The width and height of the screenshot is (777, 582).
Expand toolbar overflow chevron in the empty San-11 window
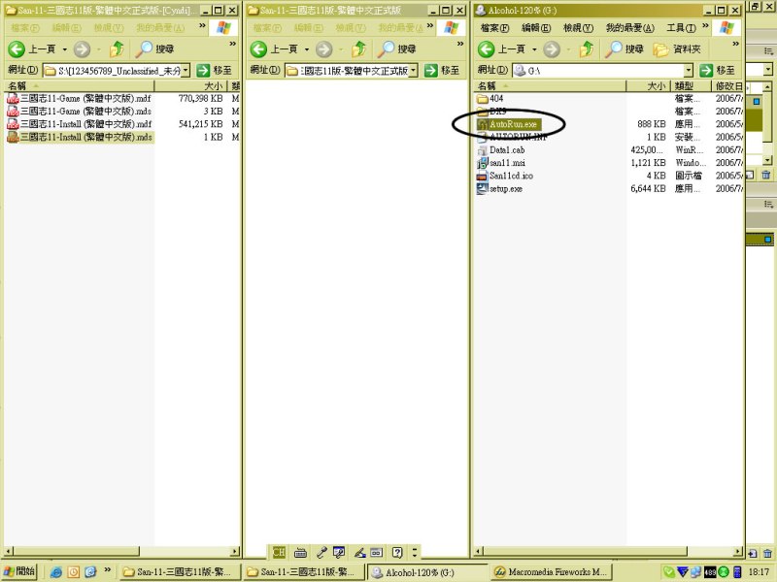tap(460, 44)
